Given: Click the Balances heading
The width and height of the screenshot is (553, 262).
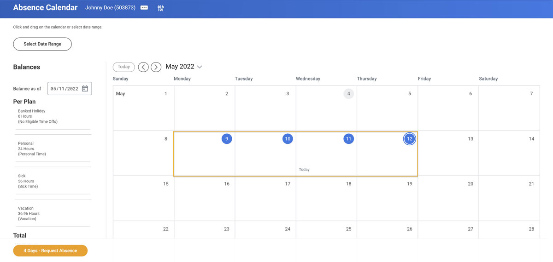Looking at the screenshot, I should pyautogui.click(x=27, y=67).
